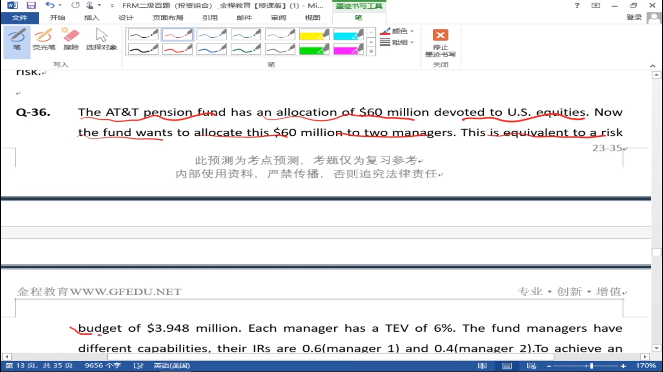Open the pen Color (颜色) dropdown
Image resolution: width=663 pixels, height=372 pixels.
tap(397, 31)
